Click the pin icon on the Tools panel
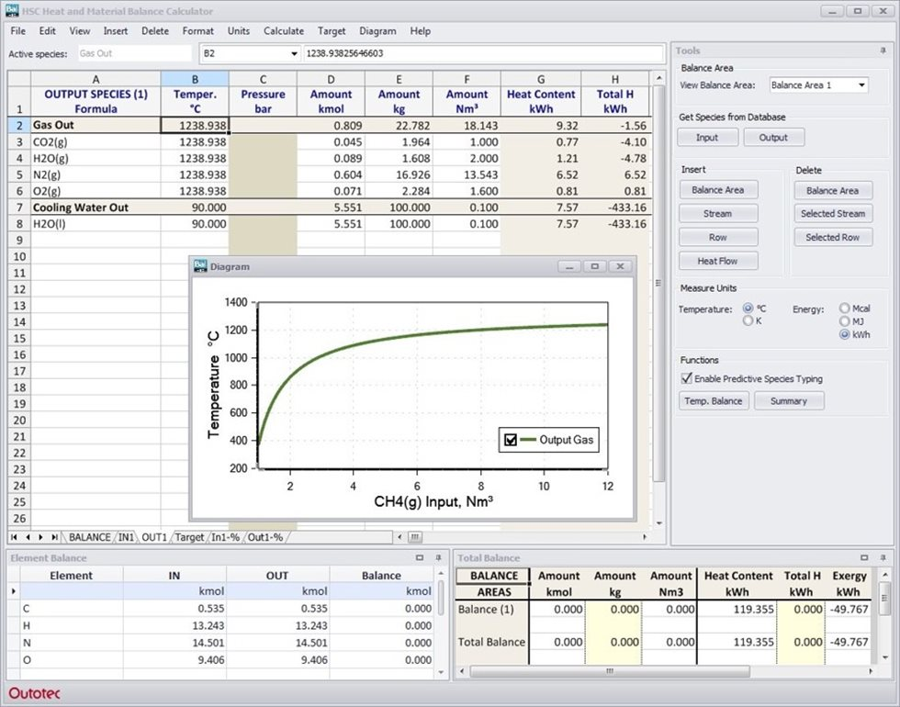This screenshot has height=707, width=900. [x=884, y=50]
